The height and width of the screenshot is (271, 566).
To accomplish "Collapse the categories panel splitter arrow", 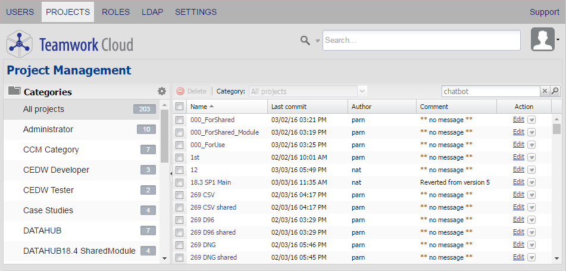I will (x=171, y=174).
